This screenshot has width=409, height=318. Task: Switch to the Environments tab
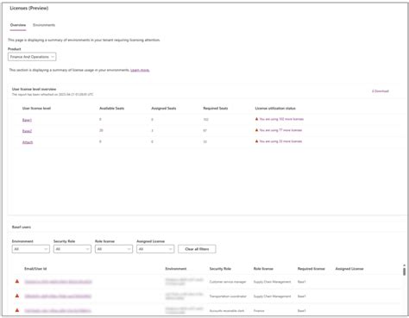[x=44, y=25]
